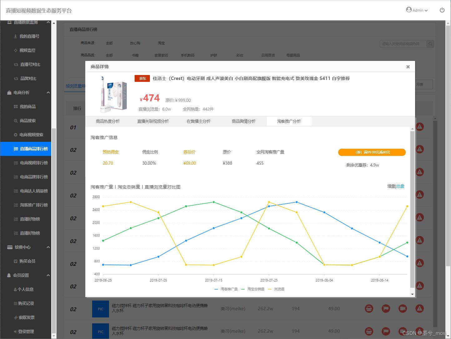Filter category by 家居家纺
This screenshot has height=339, width=451.
(161, 55)
